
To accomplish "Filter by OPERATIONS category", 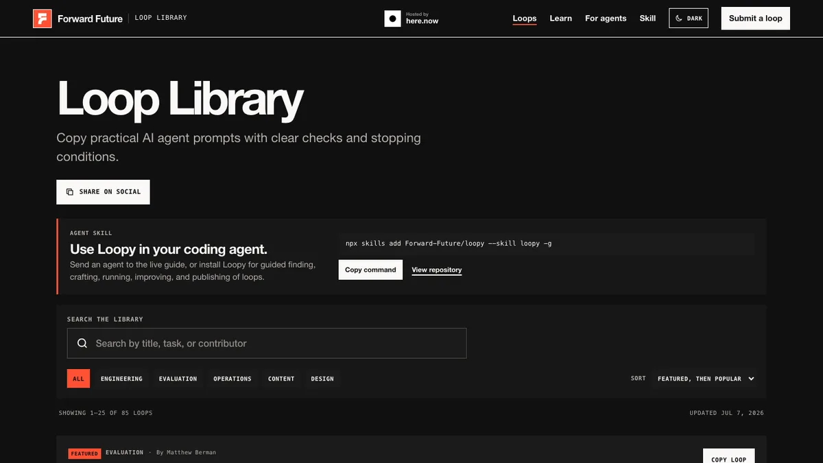I will [x=232, y=379].
